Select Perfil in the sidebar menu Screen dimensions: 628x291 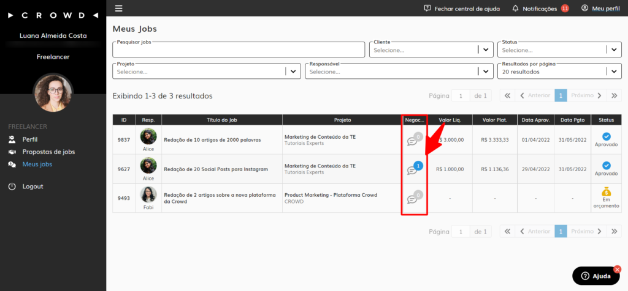click(30, 139)
